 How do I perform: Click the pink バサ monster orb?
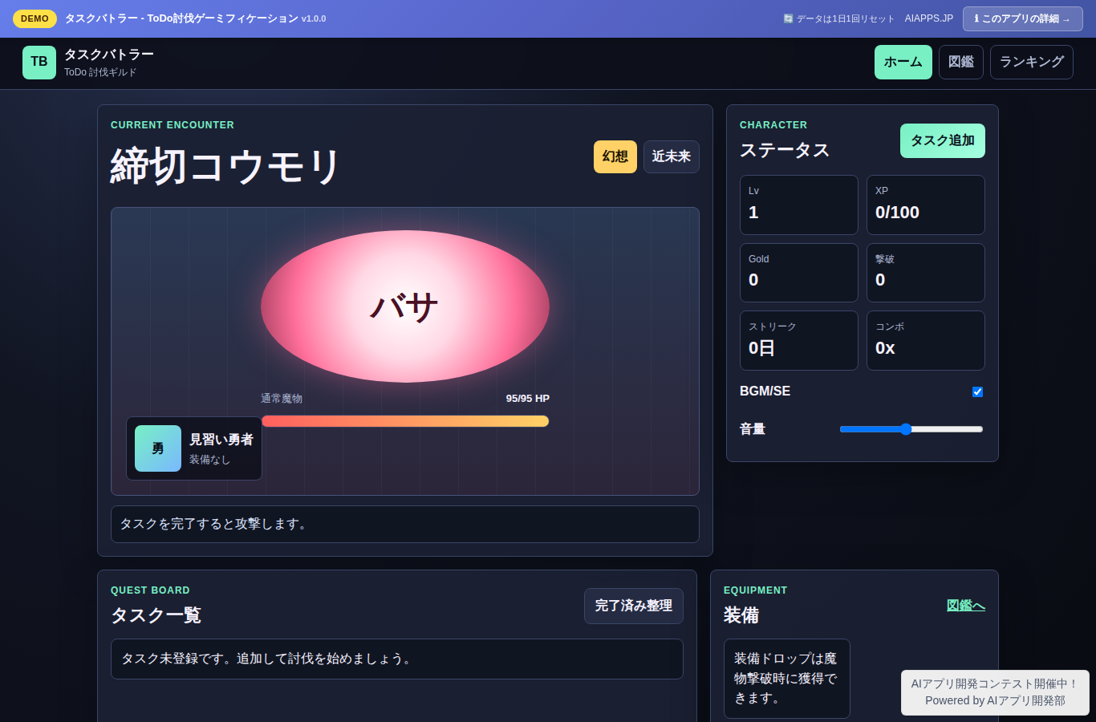[405, 306]
